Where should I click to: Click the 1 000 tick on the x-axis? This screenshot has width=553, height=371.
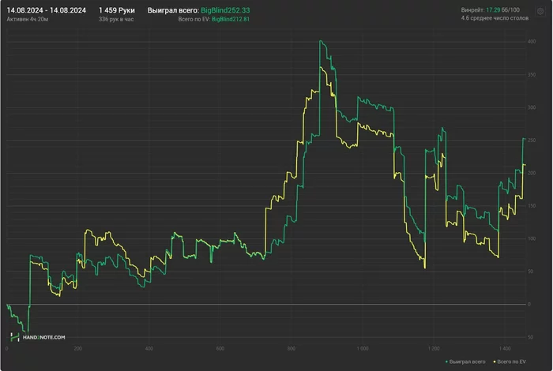[362, 348]
